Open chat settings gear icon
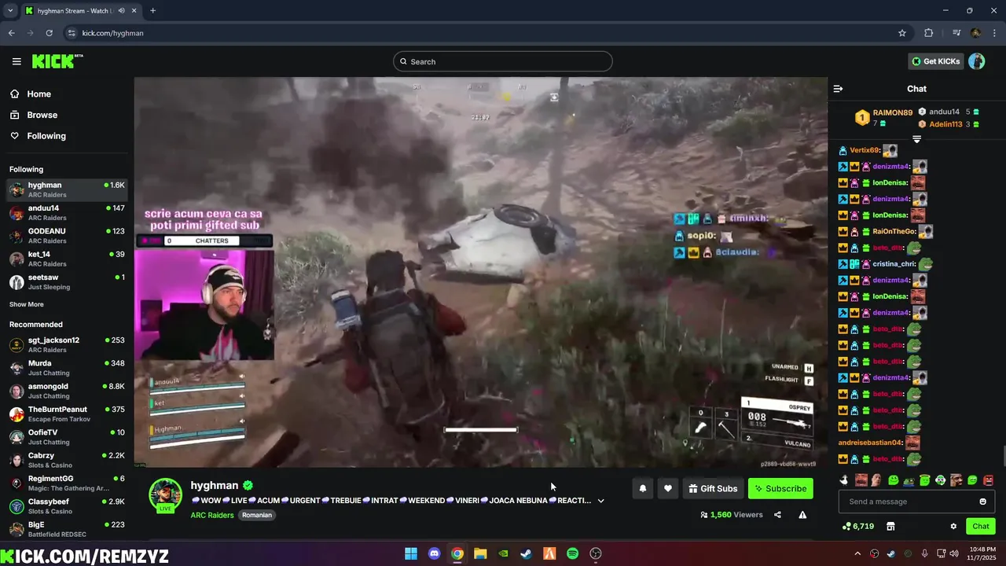This screenshot has width=1006, height=566. pos(953,527)
